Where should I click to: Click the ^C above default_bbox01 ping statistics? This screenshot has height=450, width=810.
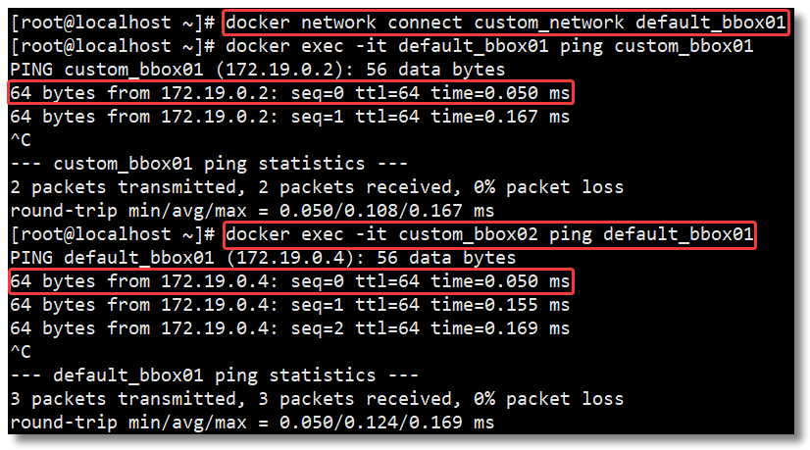tap(20, 352)
